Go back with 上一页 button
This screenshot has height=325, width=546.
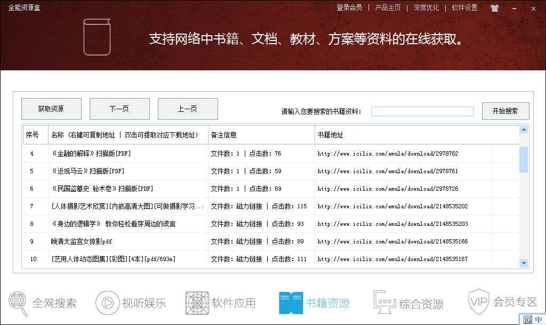pyautogui.click(x=187, y=109)
